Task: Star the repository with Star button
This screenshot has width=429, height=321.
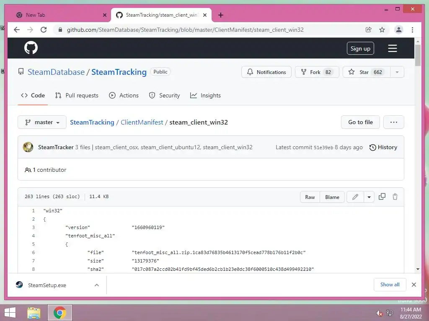Action: pyautogui.click(x=366, y=72)
